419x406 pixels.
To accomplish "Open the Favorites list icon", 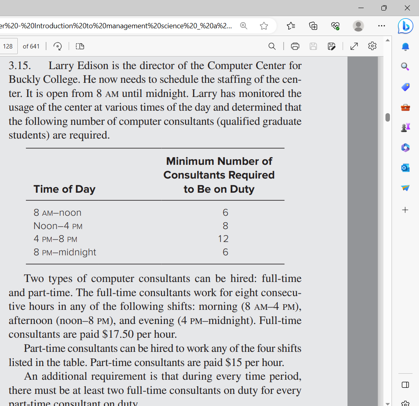I will (x=291, y=25).
